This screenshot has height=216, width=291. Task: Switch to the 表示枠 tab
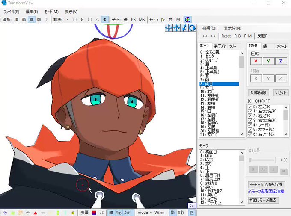point(220,46)
